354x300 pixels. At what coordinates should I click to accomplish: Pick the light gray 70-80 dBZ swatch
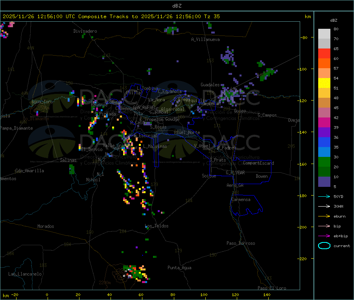[324, 34]
